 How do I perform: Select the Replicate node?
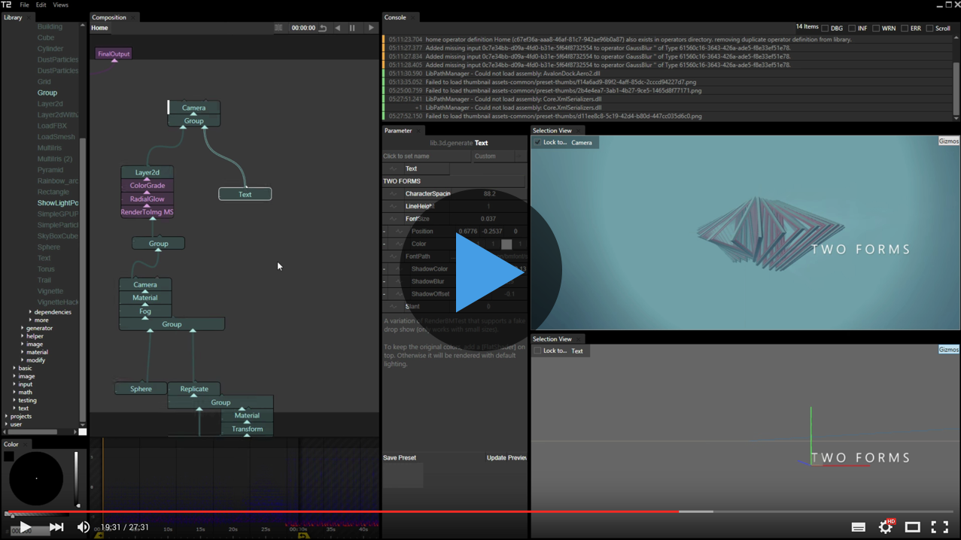[194, 389]
